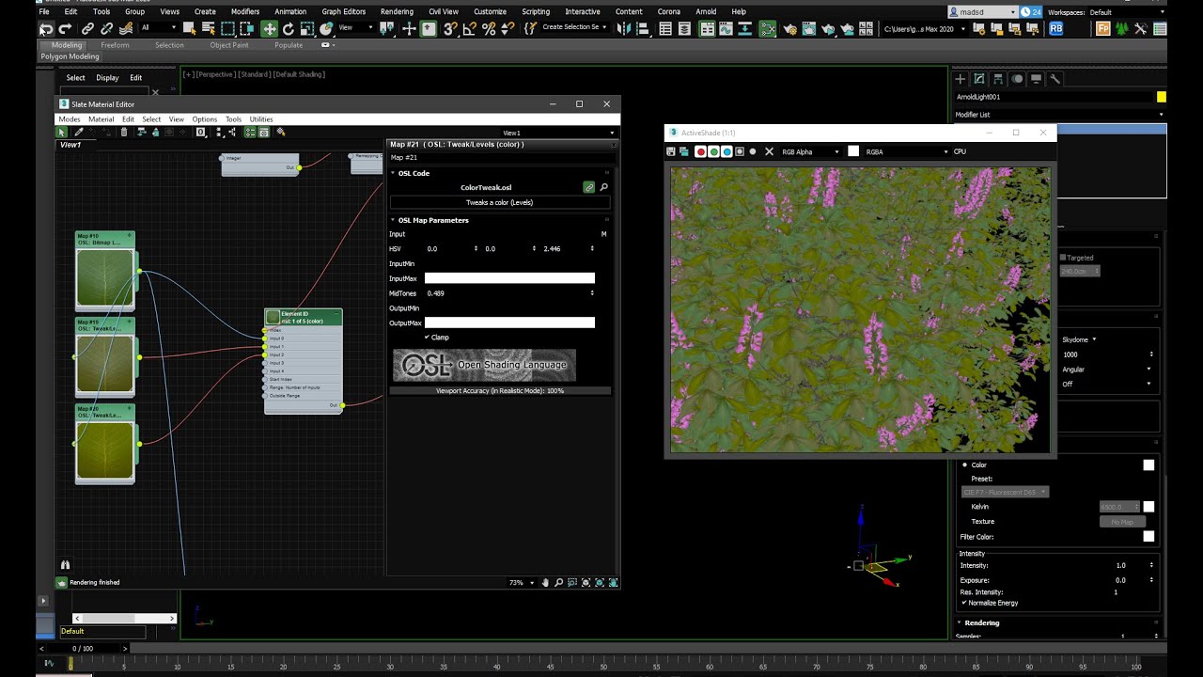The width and height of the screenshot is (1203, 677).
Task: Open the Arnold menu
Action: click(x=705, y=11)
